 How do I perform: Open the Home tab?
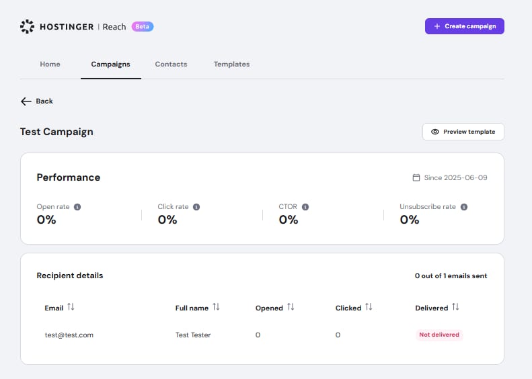pos(50,65)
